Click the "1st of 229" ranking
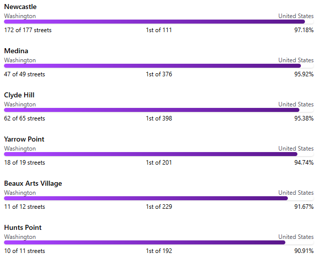 [x=159, y=207]
